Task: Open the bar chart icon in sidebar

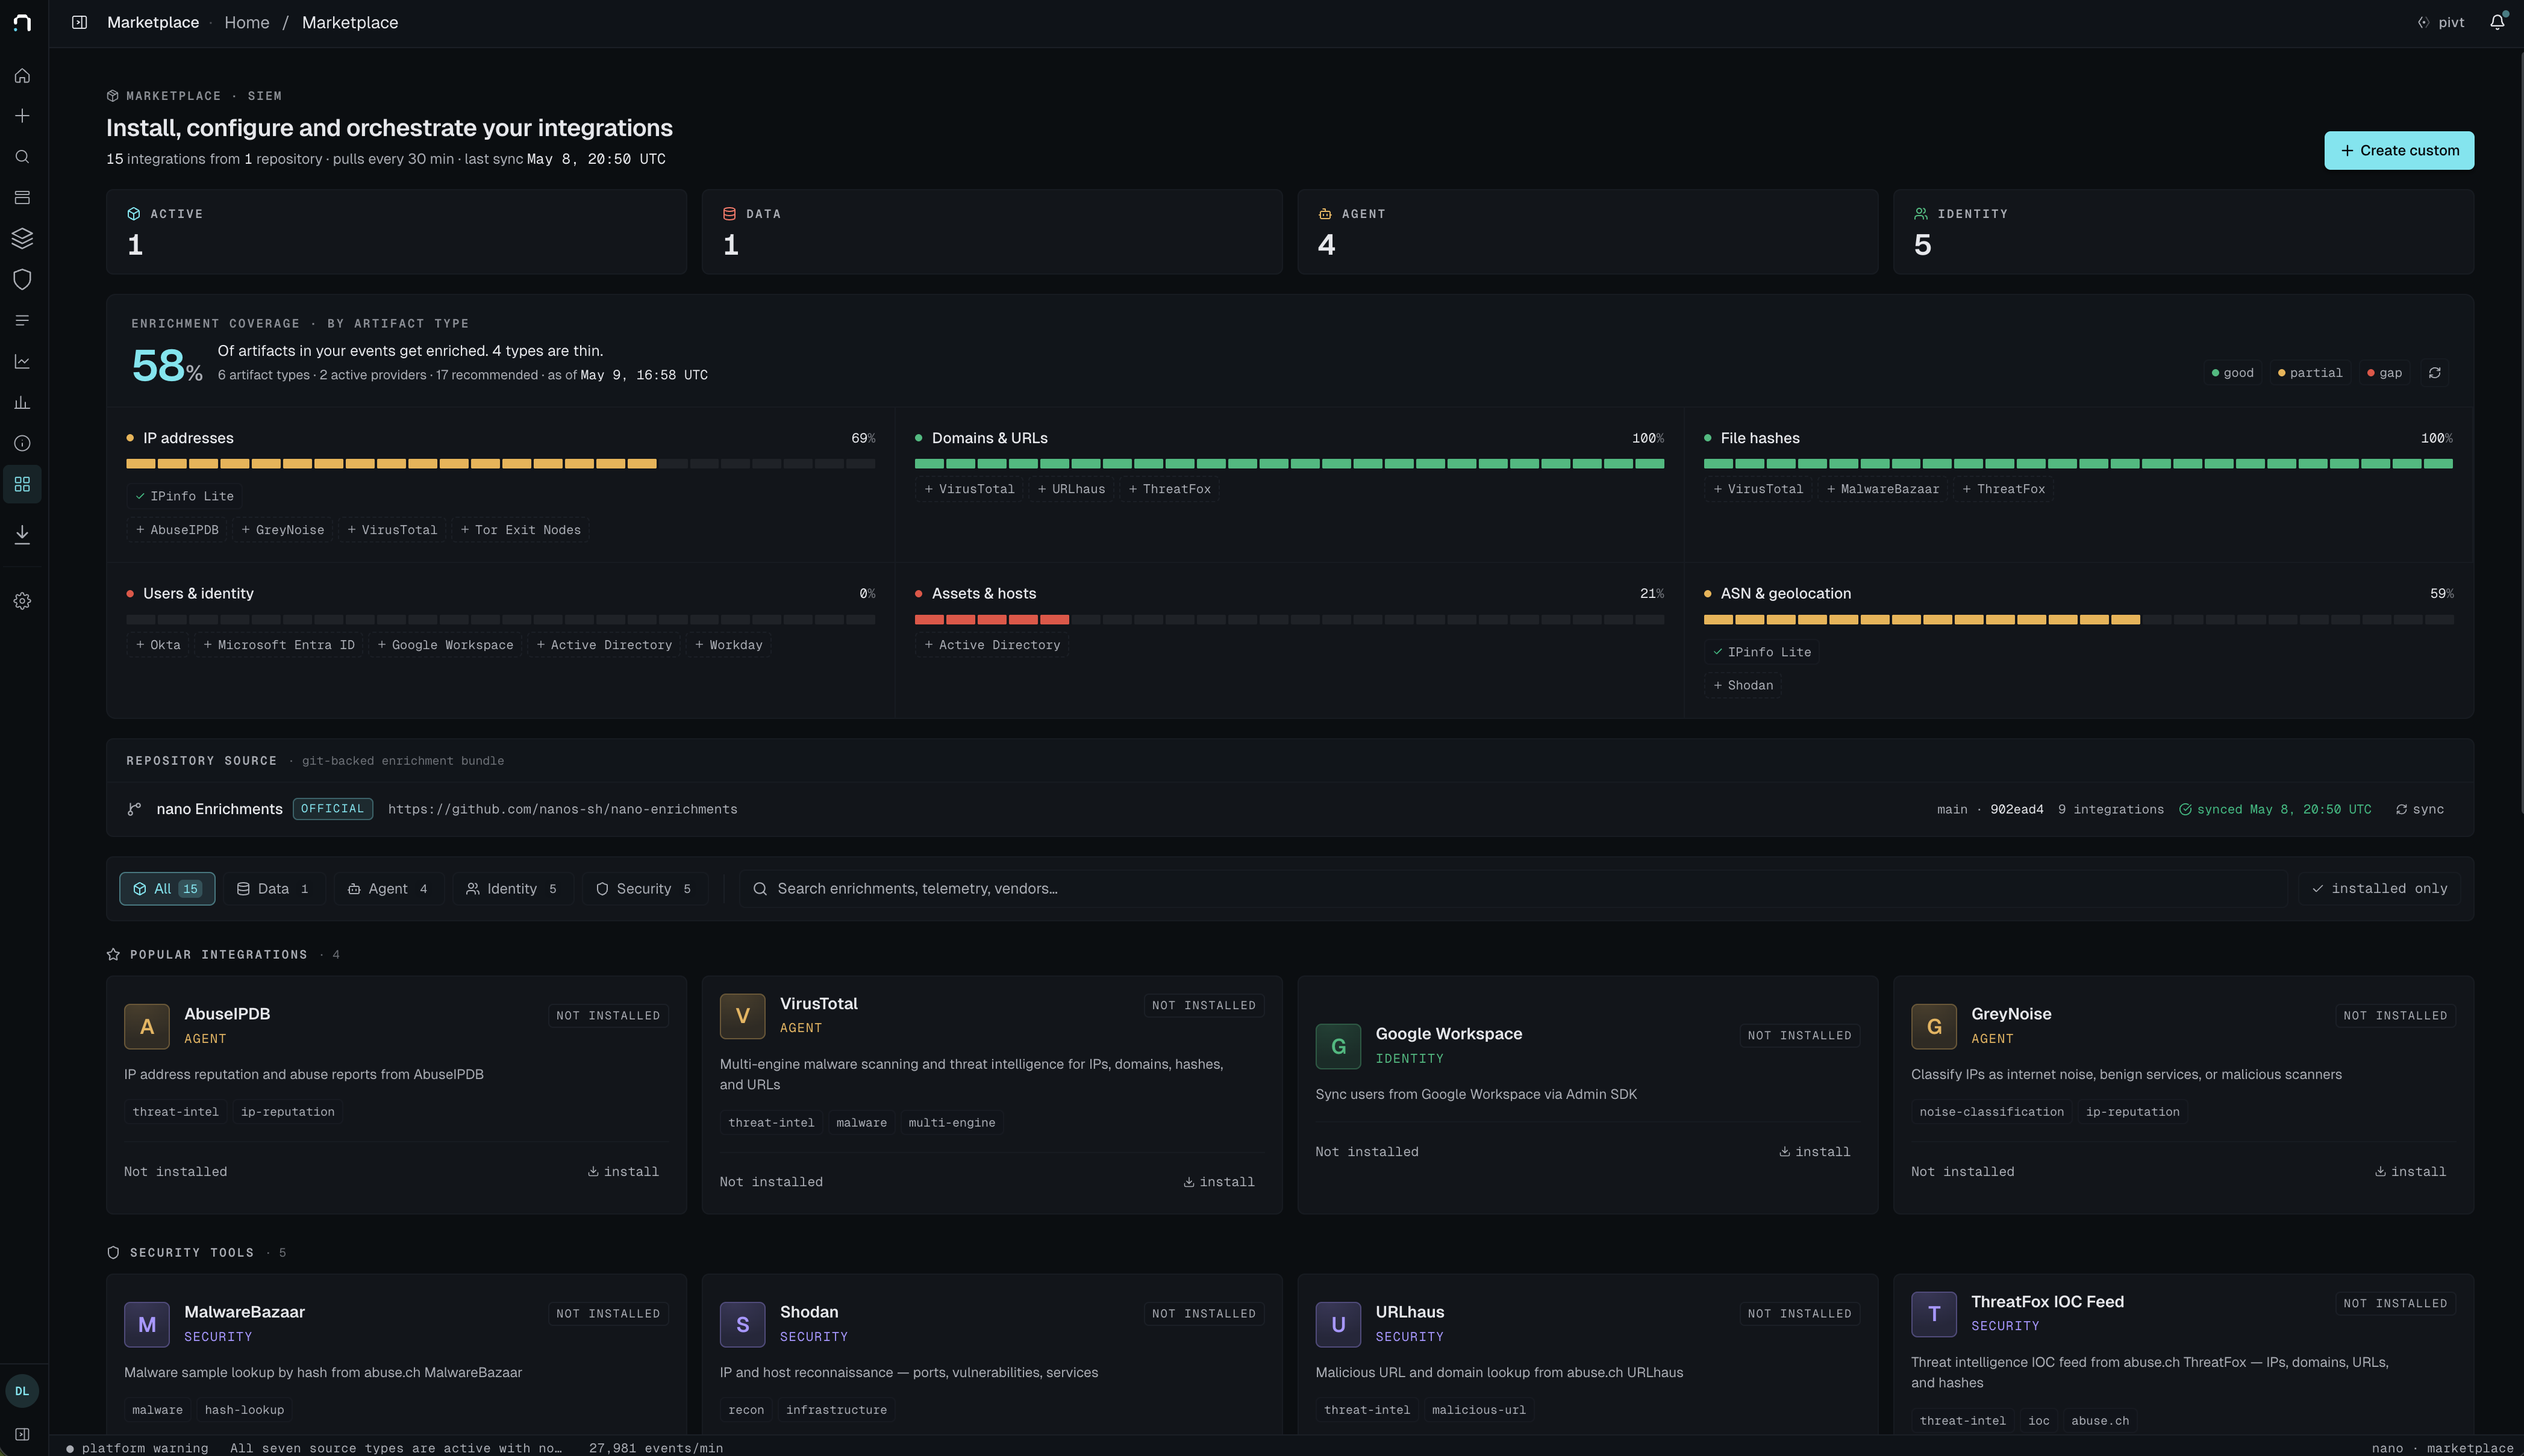Action: coord(22,402)
